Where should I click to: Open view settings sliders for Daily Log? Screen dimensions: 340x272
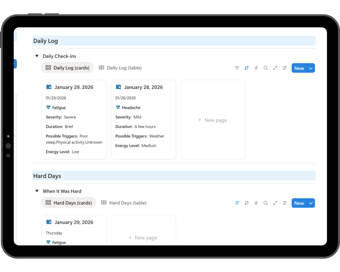click(285, 68)
